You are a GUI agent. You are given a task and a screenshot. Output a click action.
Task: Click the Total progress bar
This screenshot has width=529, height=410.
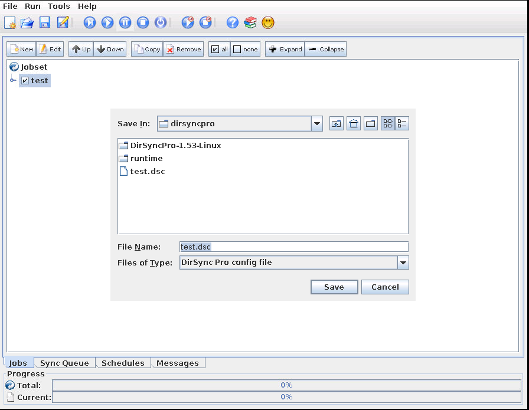[287, 385]
